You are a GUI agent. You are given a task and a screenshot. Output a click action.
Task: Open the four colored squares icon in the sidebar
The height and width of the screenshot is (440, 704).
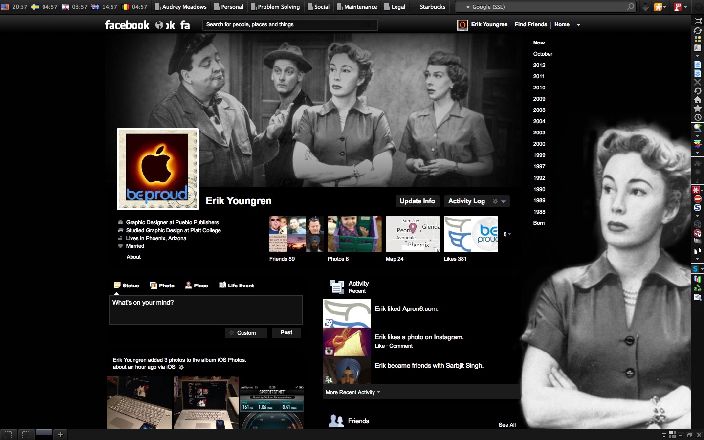(x=698, y=39)
